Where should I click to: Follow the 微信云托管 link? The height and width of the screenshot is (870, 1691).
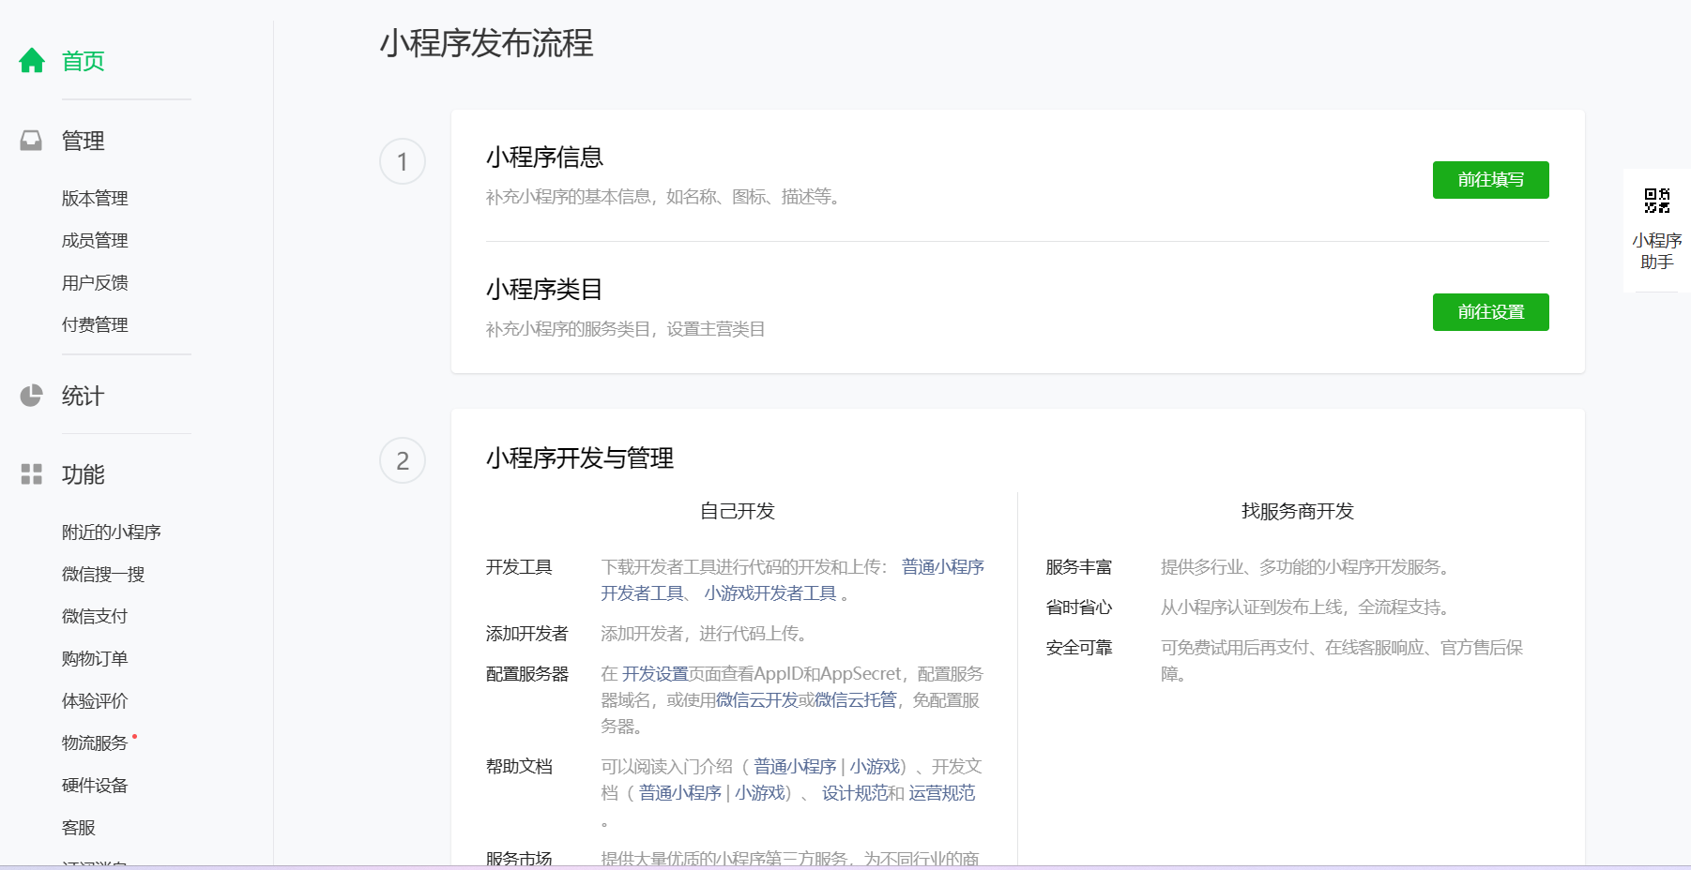pos(856,700)
